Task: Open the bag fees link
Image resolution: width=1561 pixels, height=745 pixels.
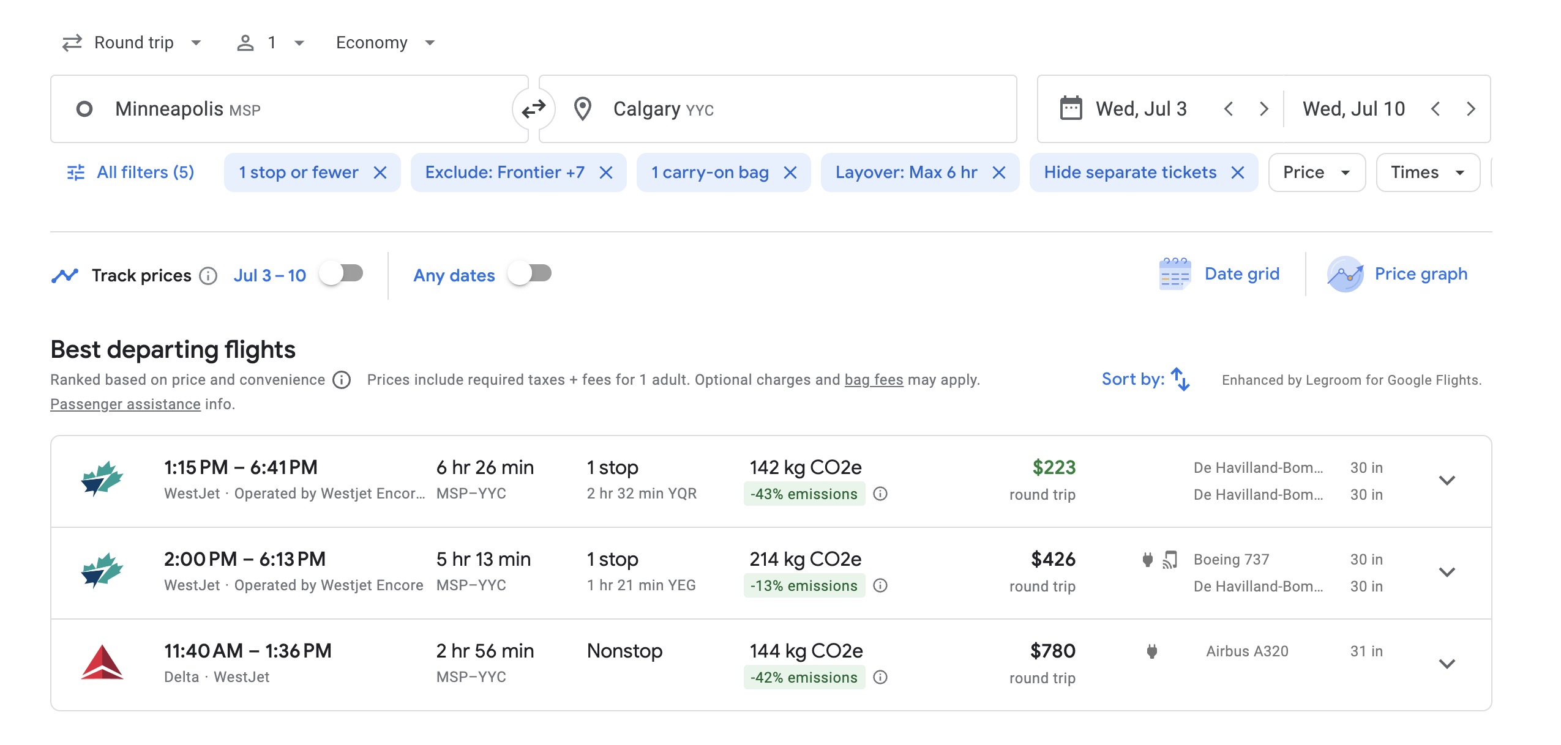Action: click(x=874, y=379)
